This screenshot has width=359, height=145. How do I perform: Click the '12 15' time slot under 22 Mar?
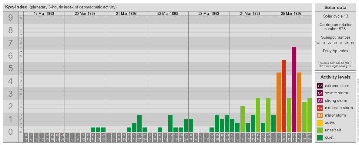[170, 137]
